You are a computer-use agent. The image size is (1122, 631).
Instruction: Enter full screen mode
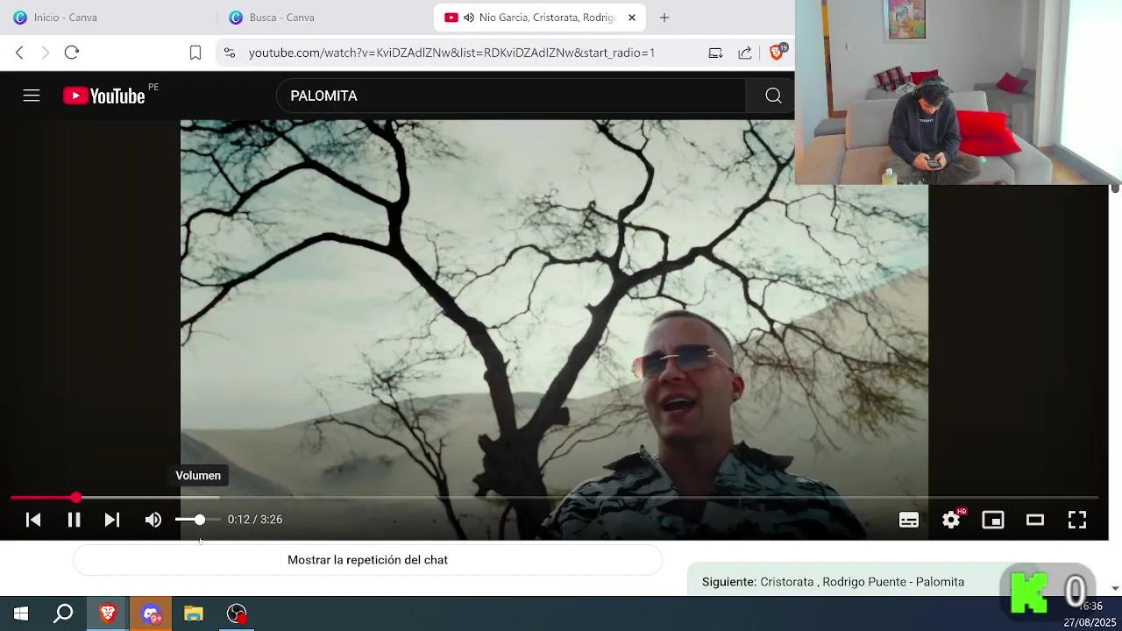tap(1077, 520)
